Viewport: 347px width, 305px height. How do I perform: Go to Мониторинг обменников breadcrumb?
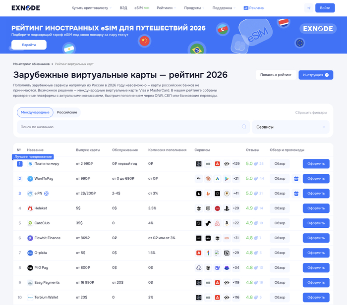[31, 64]
